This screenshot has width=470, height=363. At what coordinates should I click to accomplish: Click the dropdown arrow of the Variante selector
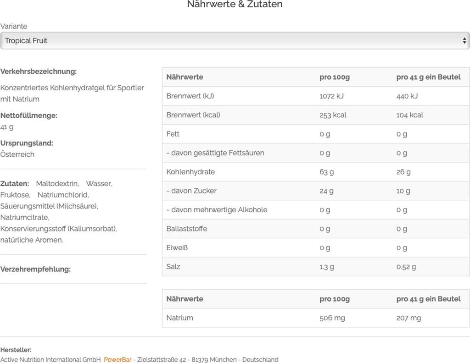(x=464, y=41)
